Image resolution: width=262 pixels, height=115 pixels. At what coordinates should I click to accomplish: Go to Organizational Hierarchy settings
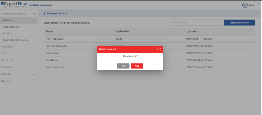16,40
